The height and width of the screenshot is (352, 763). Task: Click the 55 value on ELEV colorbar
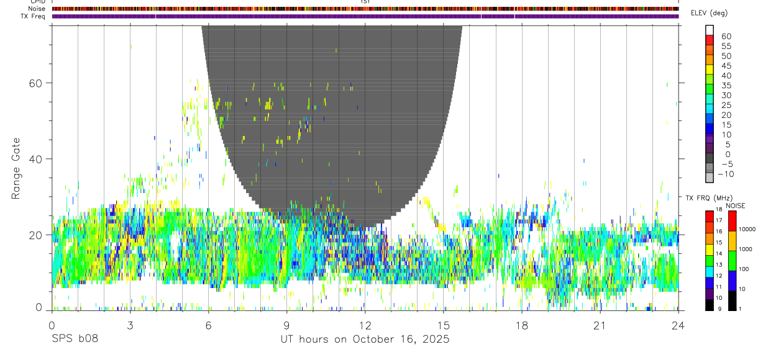tap(726, 46)
